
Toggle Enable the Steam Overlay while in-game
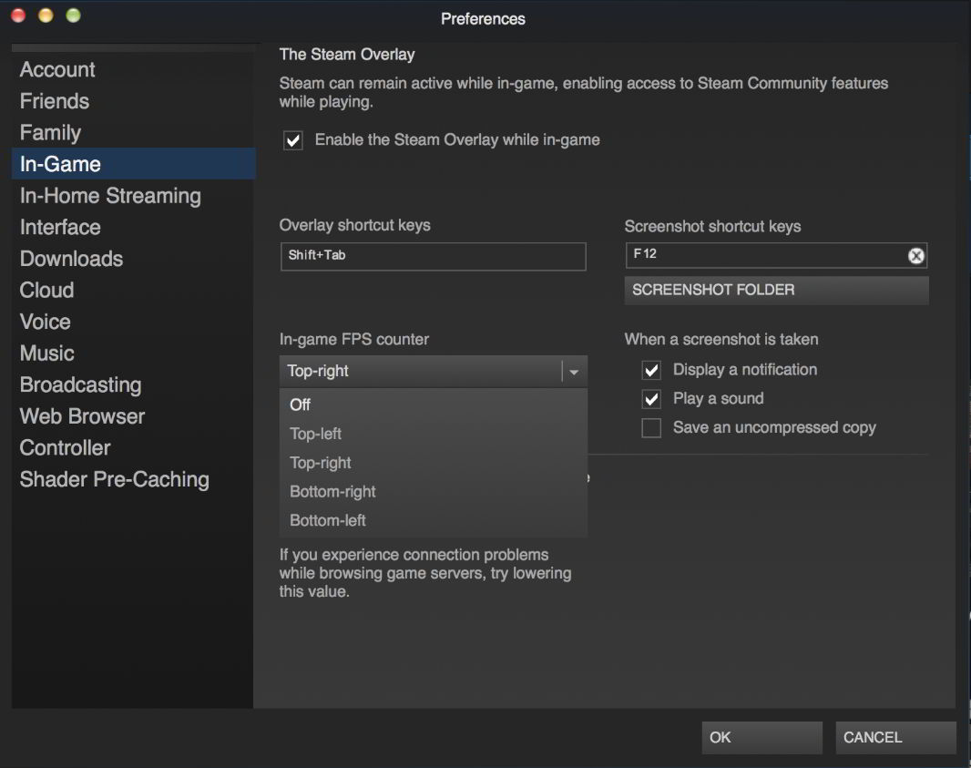[293, 140]
